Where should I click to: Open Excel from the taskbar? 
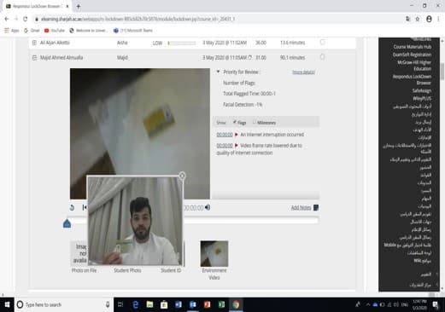pos(221,304)
